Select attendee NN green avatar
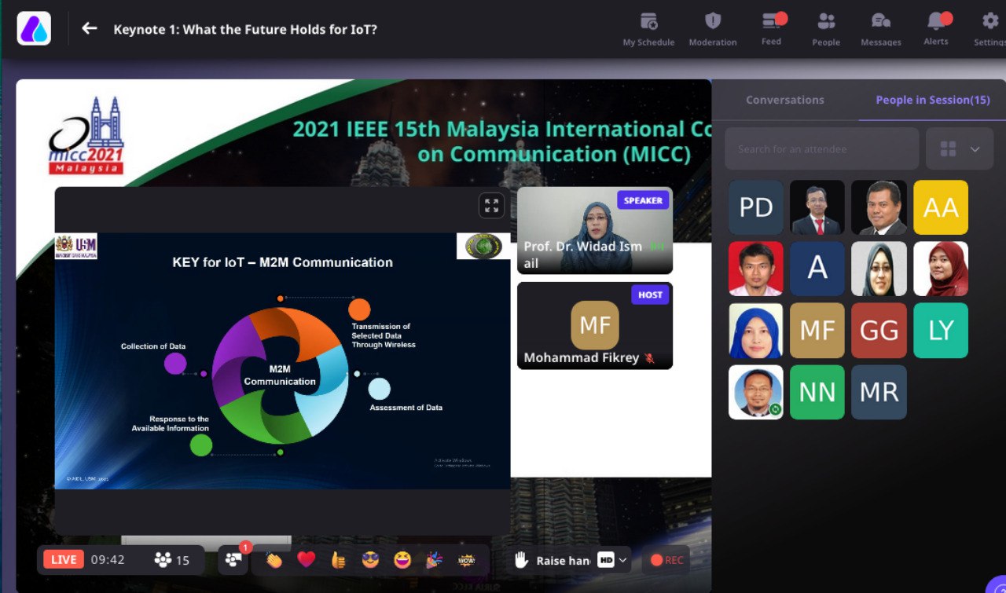This screenshot has width=1006, height=593. click(x=817, y=392)
